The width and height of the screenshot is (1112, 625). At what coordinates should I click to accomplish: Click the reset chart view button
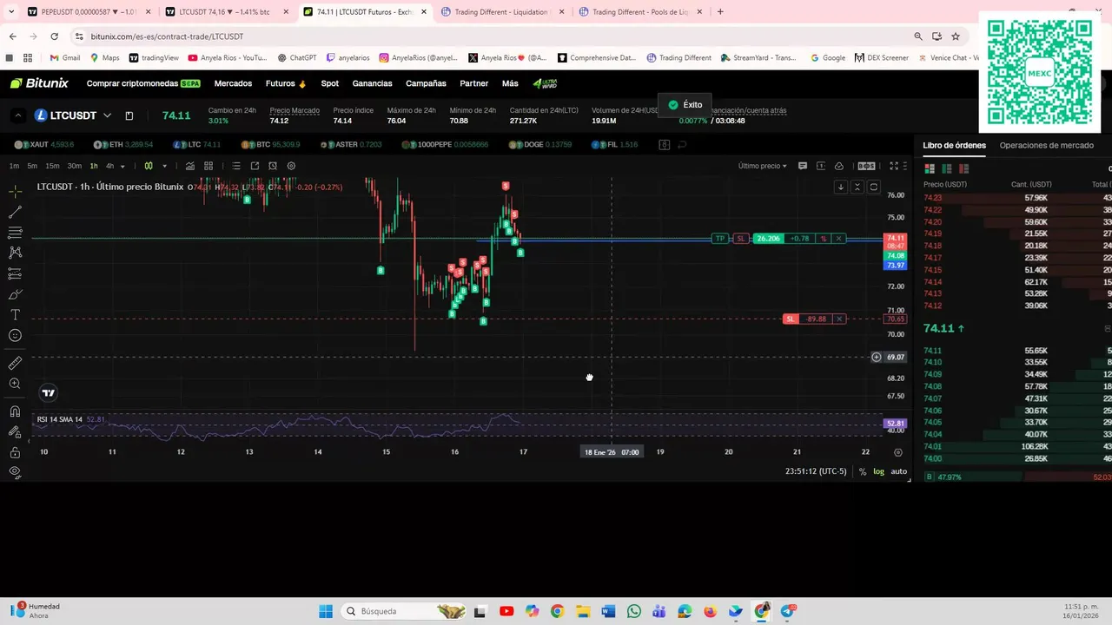pos(874,187)
